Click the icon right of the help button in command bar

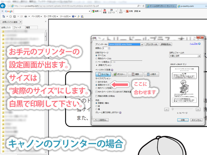79,17
